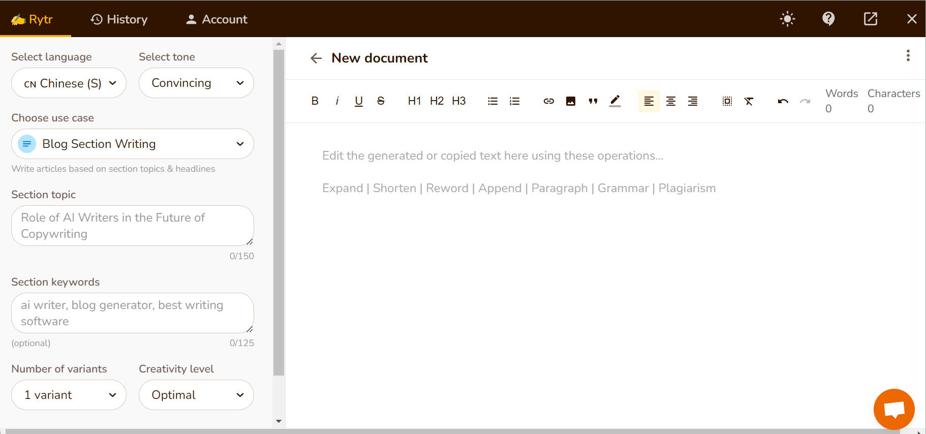Open the History tab
This screenshot has height=434, width=926.
point(119,19)
